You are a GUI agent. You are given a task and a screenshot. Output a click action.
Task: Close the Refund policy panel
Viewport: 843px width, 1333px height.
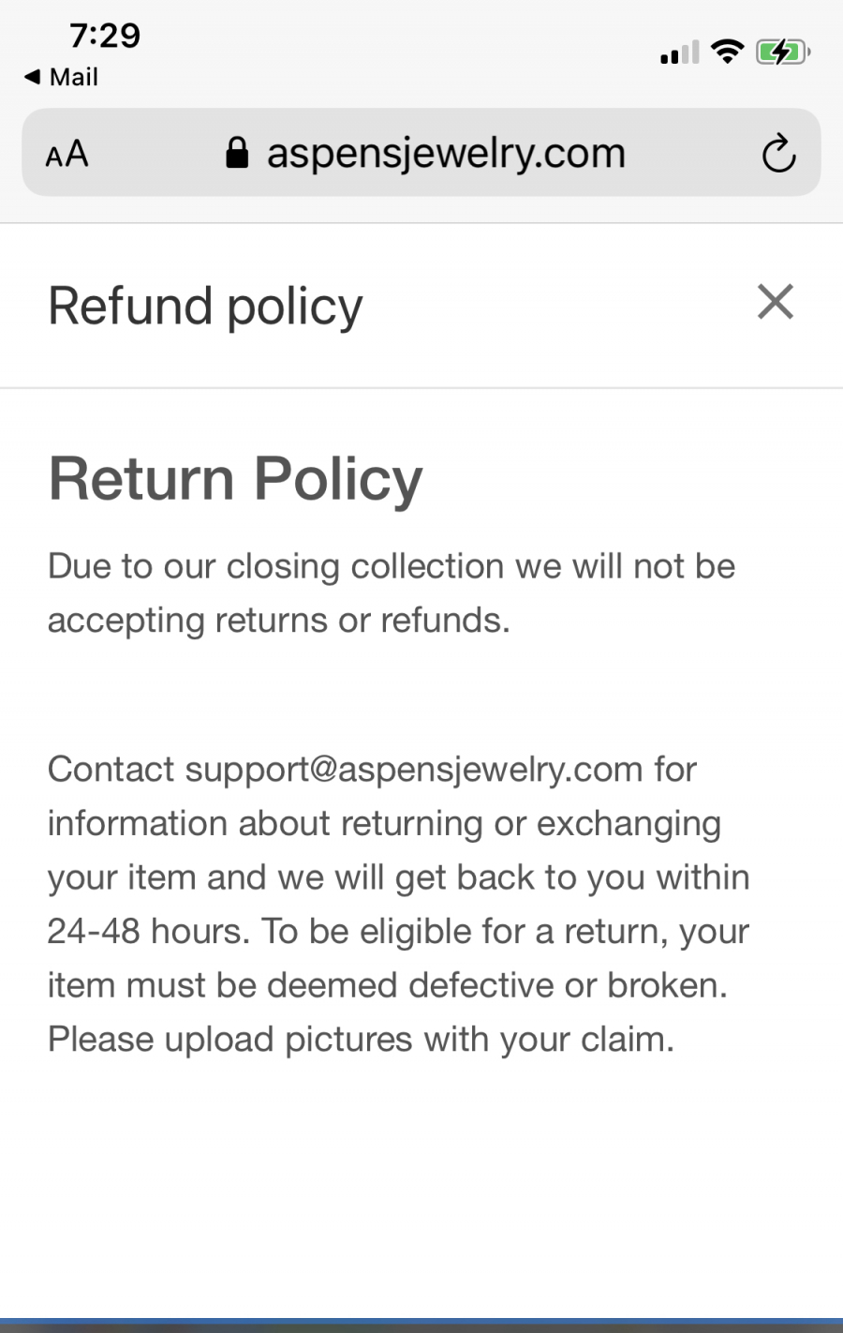click(776, 302)
